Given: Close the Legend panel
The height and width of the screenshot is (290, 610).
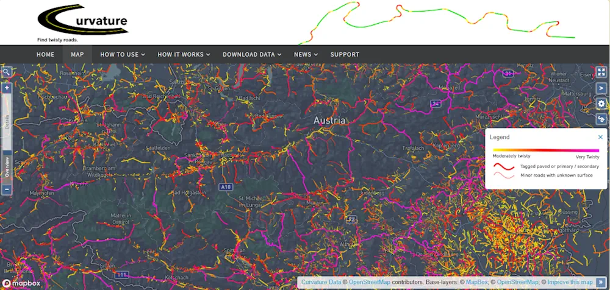Looking at the screenshot, I should click(600, 137).
